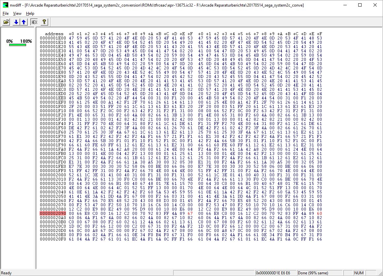This screenshot has width=383, height=276.
Task: Click the address column header
Action: tap(54, 34)
